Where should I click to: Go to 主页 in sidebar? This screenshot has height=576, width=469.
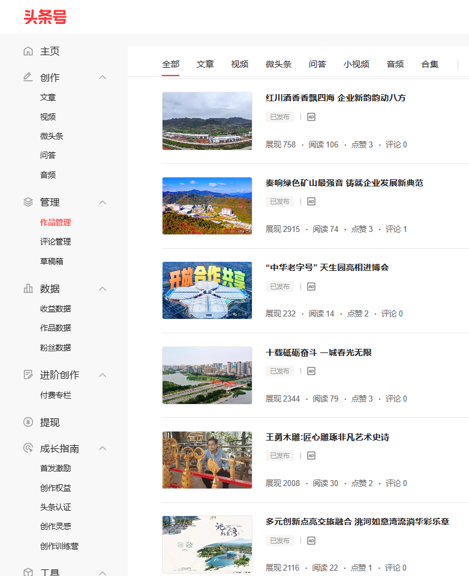(50, 51)
